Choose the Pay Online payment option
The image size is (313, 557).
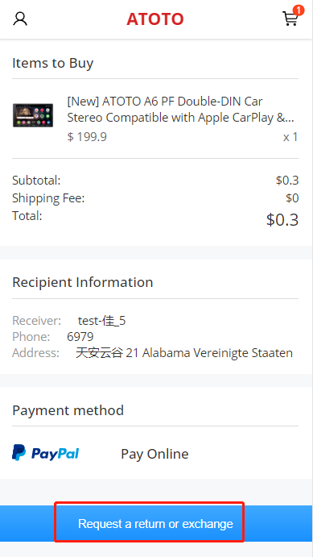point(154,454)
